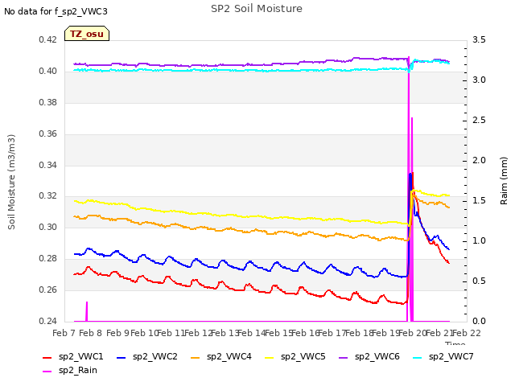This screenshot has width=515, height=386.
Task: Select the sp2_Rain legend entry
Action: coord(70,370)
